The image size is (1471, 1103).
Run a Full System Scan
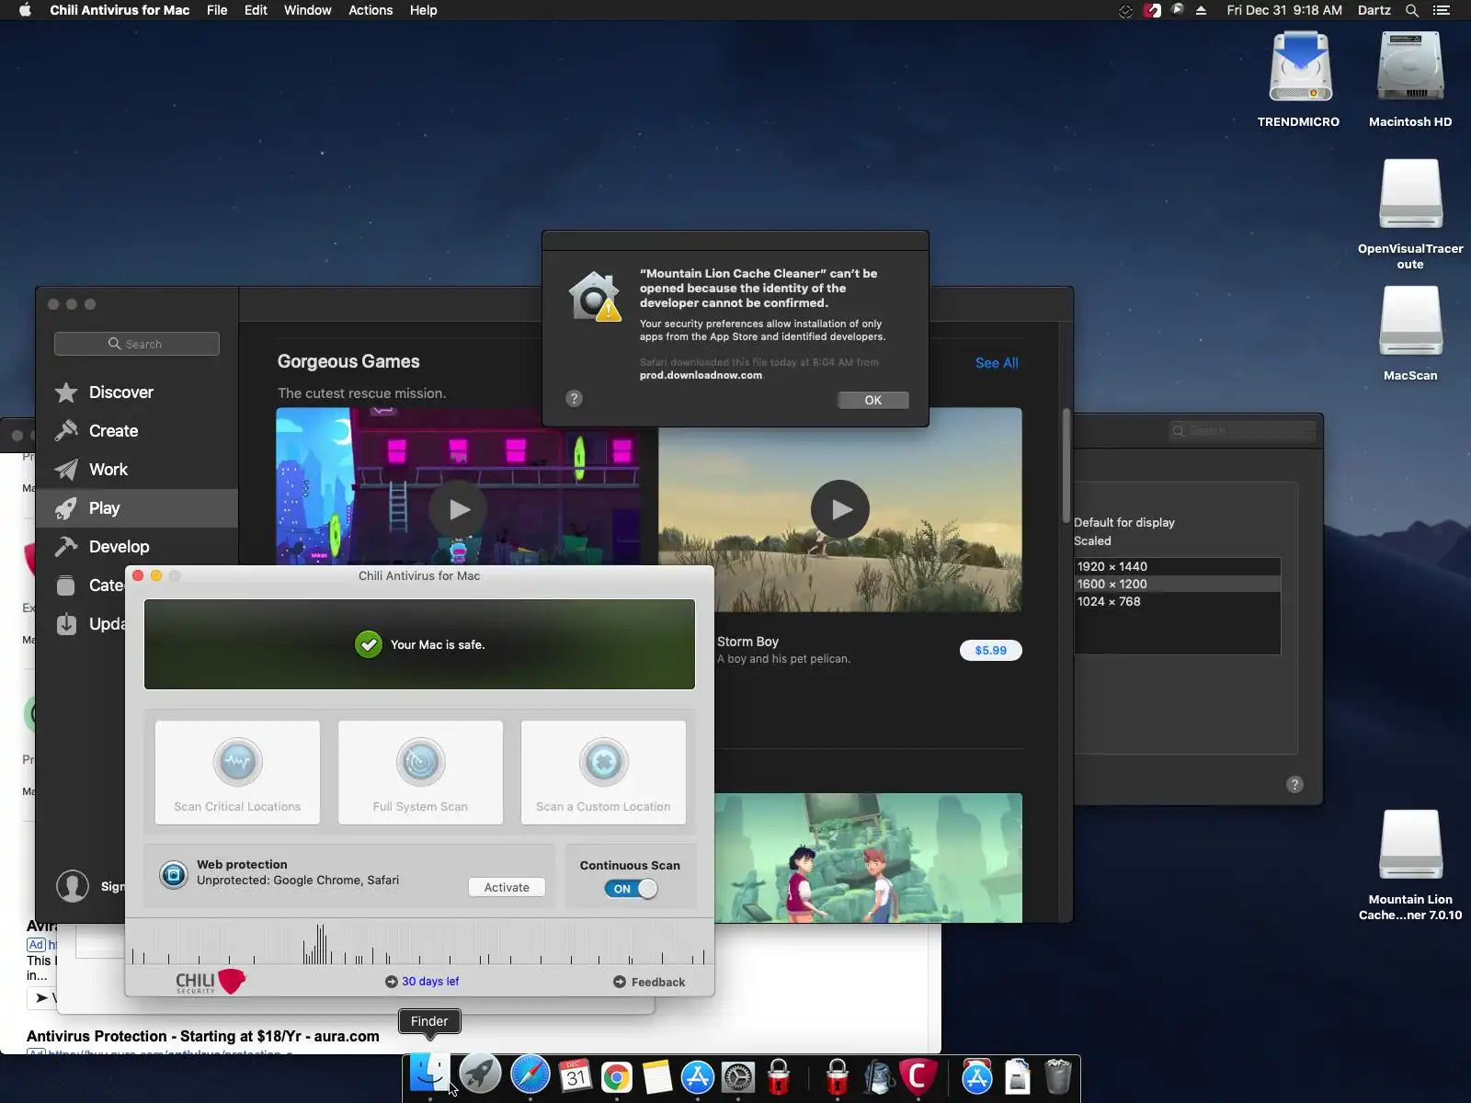coord(420,772)
